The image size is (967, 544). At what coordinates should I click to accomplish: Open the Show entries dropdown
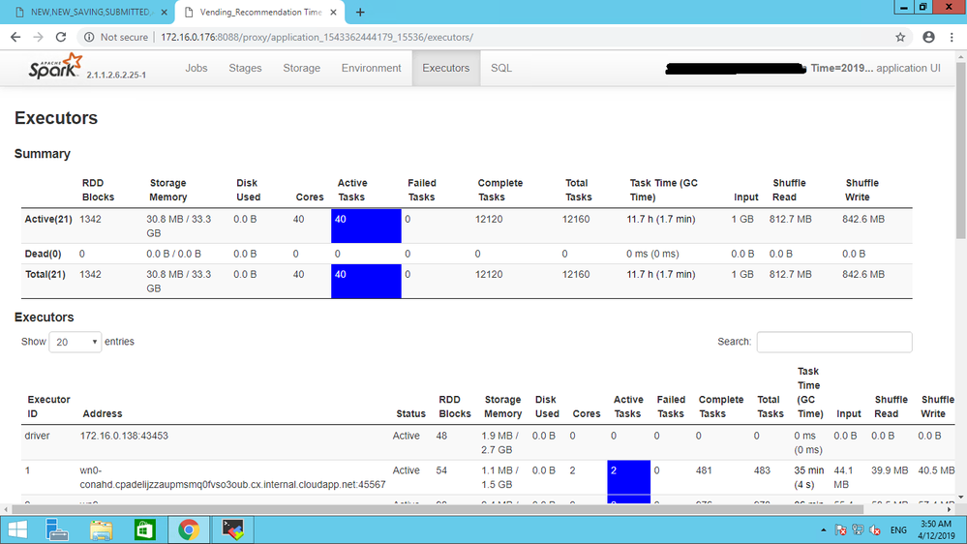tap(76, 342)
